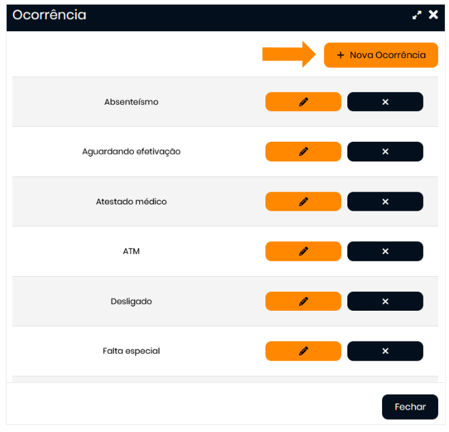This screenshot has height=432, width=449.
Task: Select the Absenteísmo row label
Action: point(131,102)
